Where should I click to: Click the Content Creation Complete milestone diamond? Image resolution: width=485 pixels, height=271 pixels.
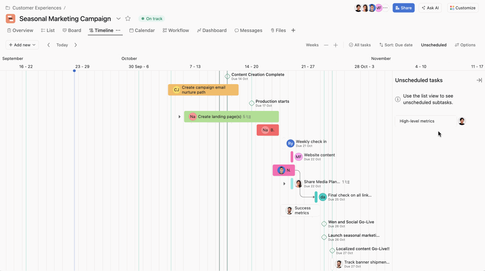(x=227, y=76)
